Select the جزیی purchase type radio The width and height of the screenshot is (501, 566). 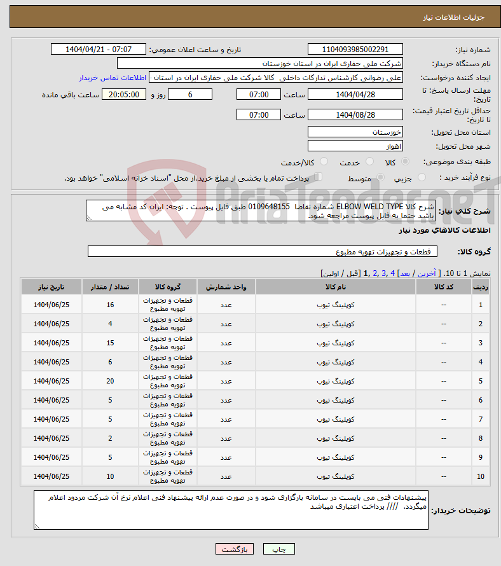point(422,177)
